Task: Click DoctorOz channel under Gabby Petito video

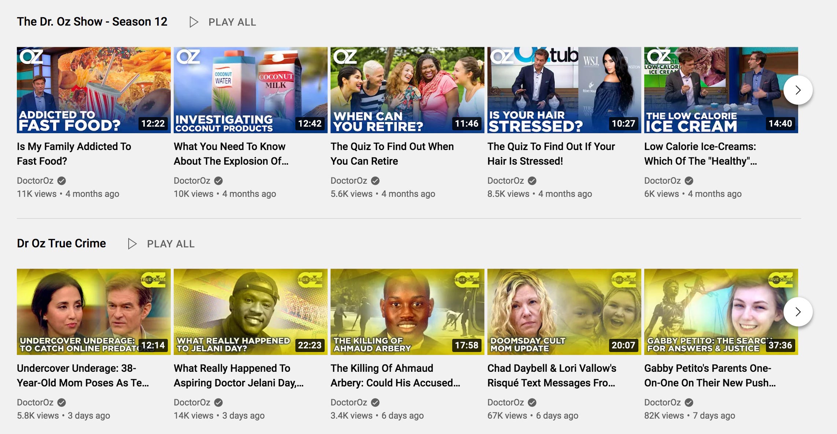Action: click(663, 403)
